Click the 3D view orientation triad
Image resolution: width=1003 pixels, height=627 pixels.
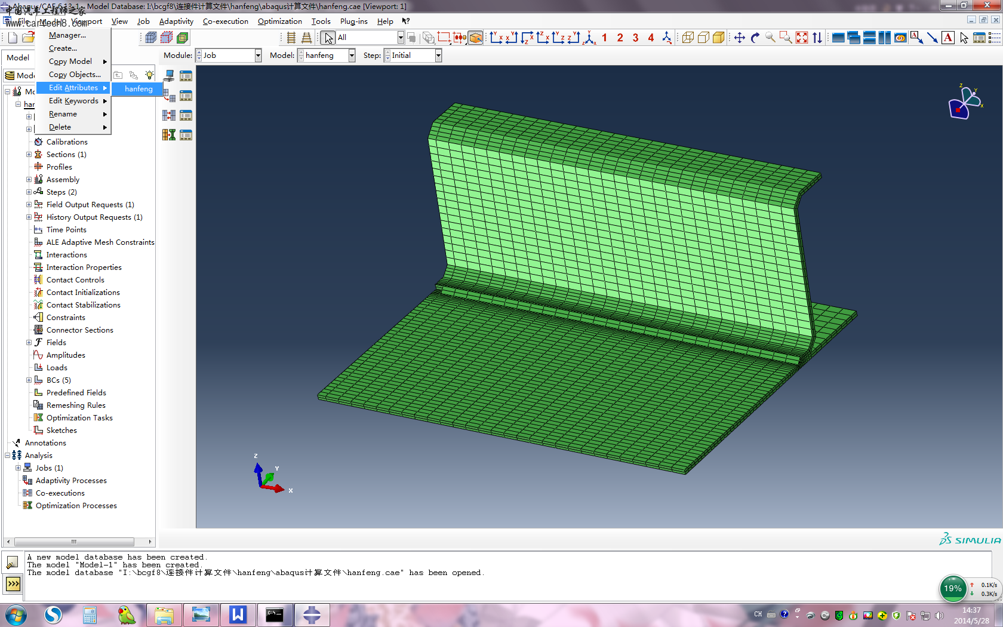pos(966,103)
